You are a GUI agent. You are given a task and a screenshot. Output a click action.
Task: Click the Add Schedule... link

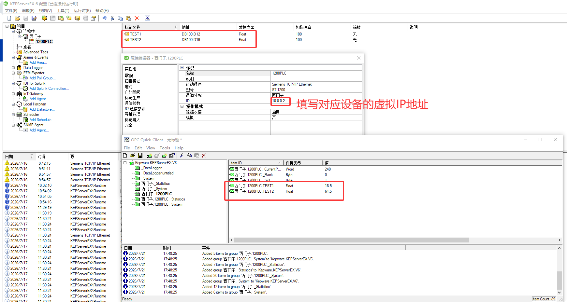tap(42, 120)
